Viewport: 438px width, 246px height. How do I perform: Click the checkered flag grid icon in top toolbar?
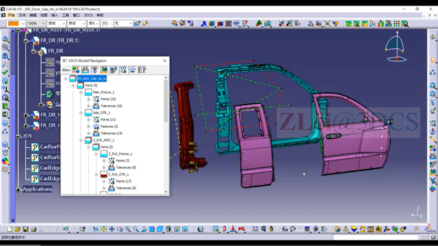point(396,23)
